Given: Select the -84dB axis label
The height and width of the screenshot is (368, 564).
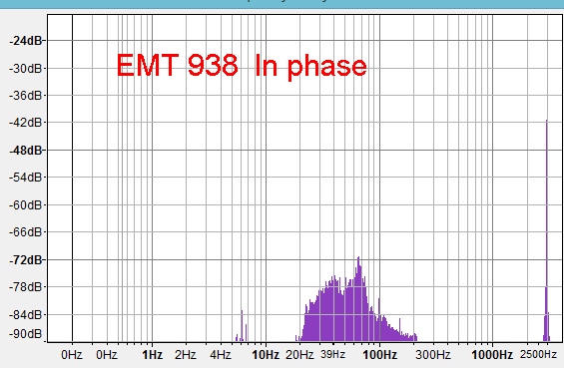Looking at the screenshot, I should pos(26,315).
